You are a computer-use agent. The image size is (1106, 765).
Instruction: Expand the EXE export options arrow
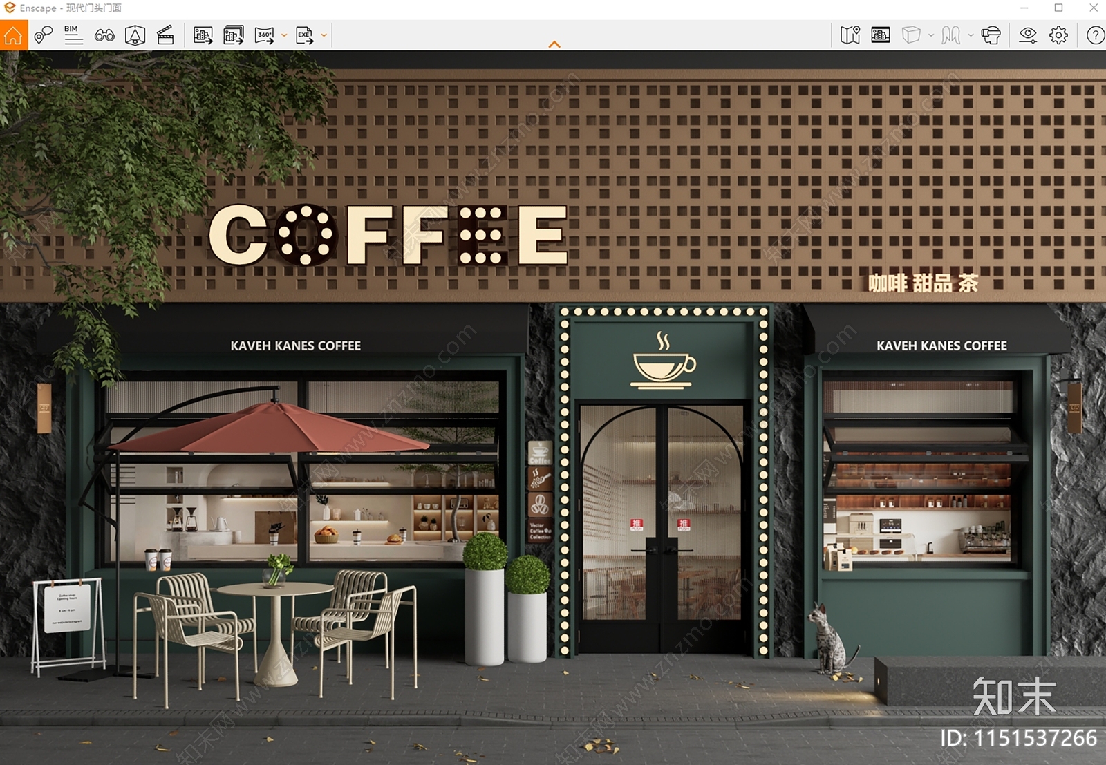click(x=324, y=35)
